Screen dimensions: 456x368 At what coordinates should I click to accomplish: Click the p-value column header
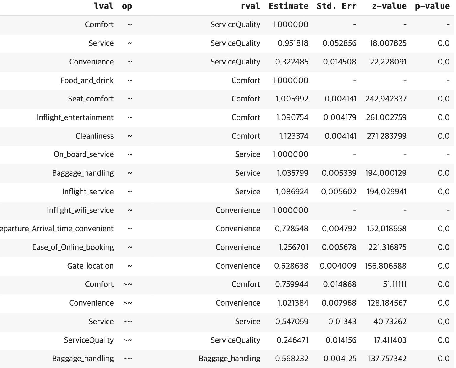(432, 6)
